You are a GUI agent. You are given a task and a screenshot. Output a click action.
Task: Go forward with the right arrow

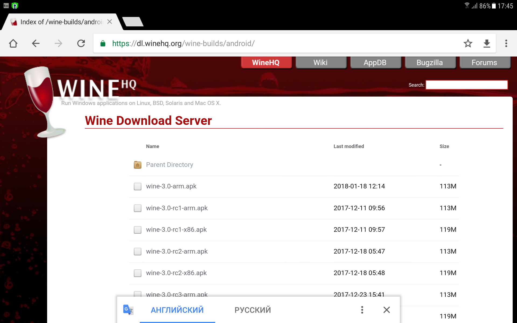[58, 43]
